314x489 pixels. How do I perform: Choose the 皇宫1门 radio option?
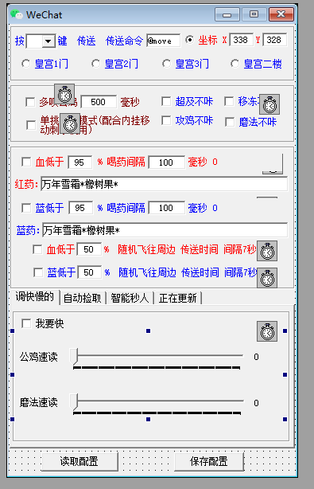click(x=25, y=64)
